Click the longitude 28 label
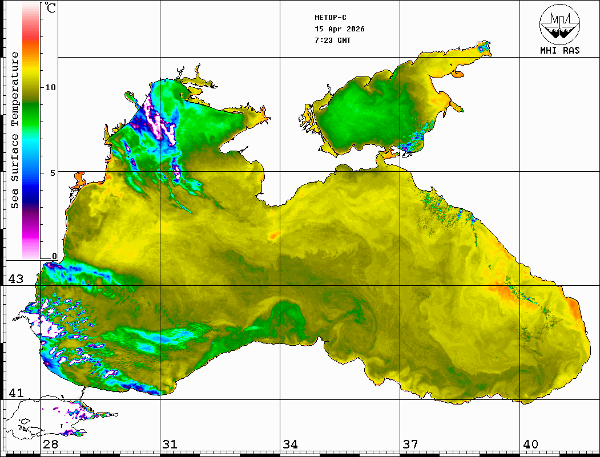This screenshot has width=600, height=457. pos(50,444)
